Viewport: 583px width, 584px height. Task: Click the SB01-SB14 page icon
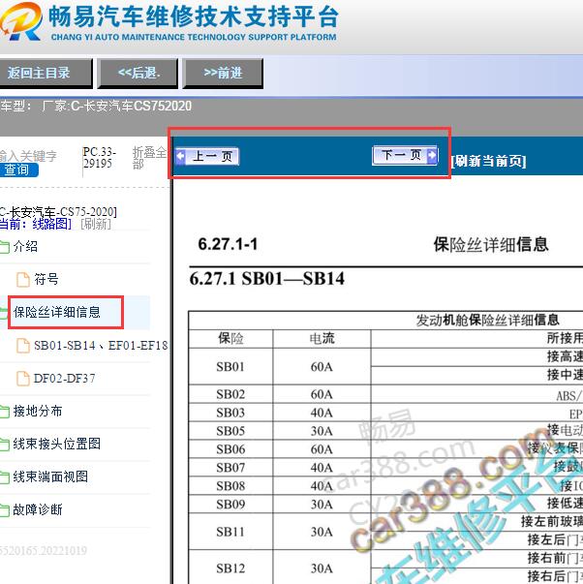coord(22,346)
